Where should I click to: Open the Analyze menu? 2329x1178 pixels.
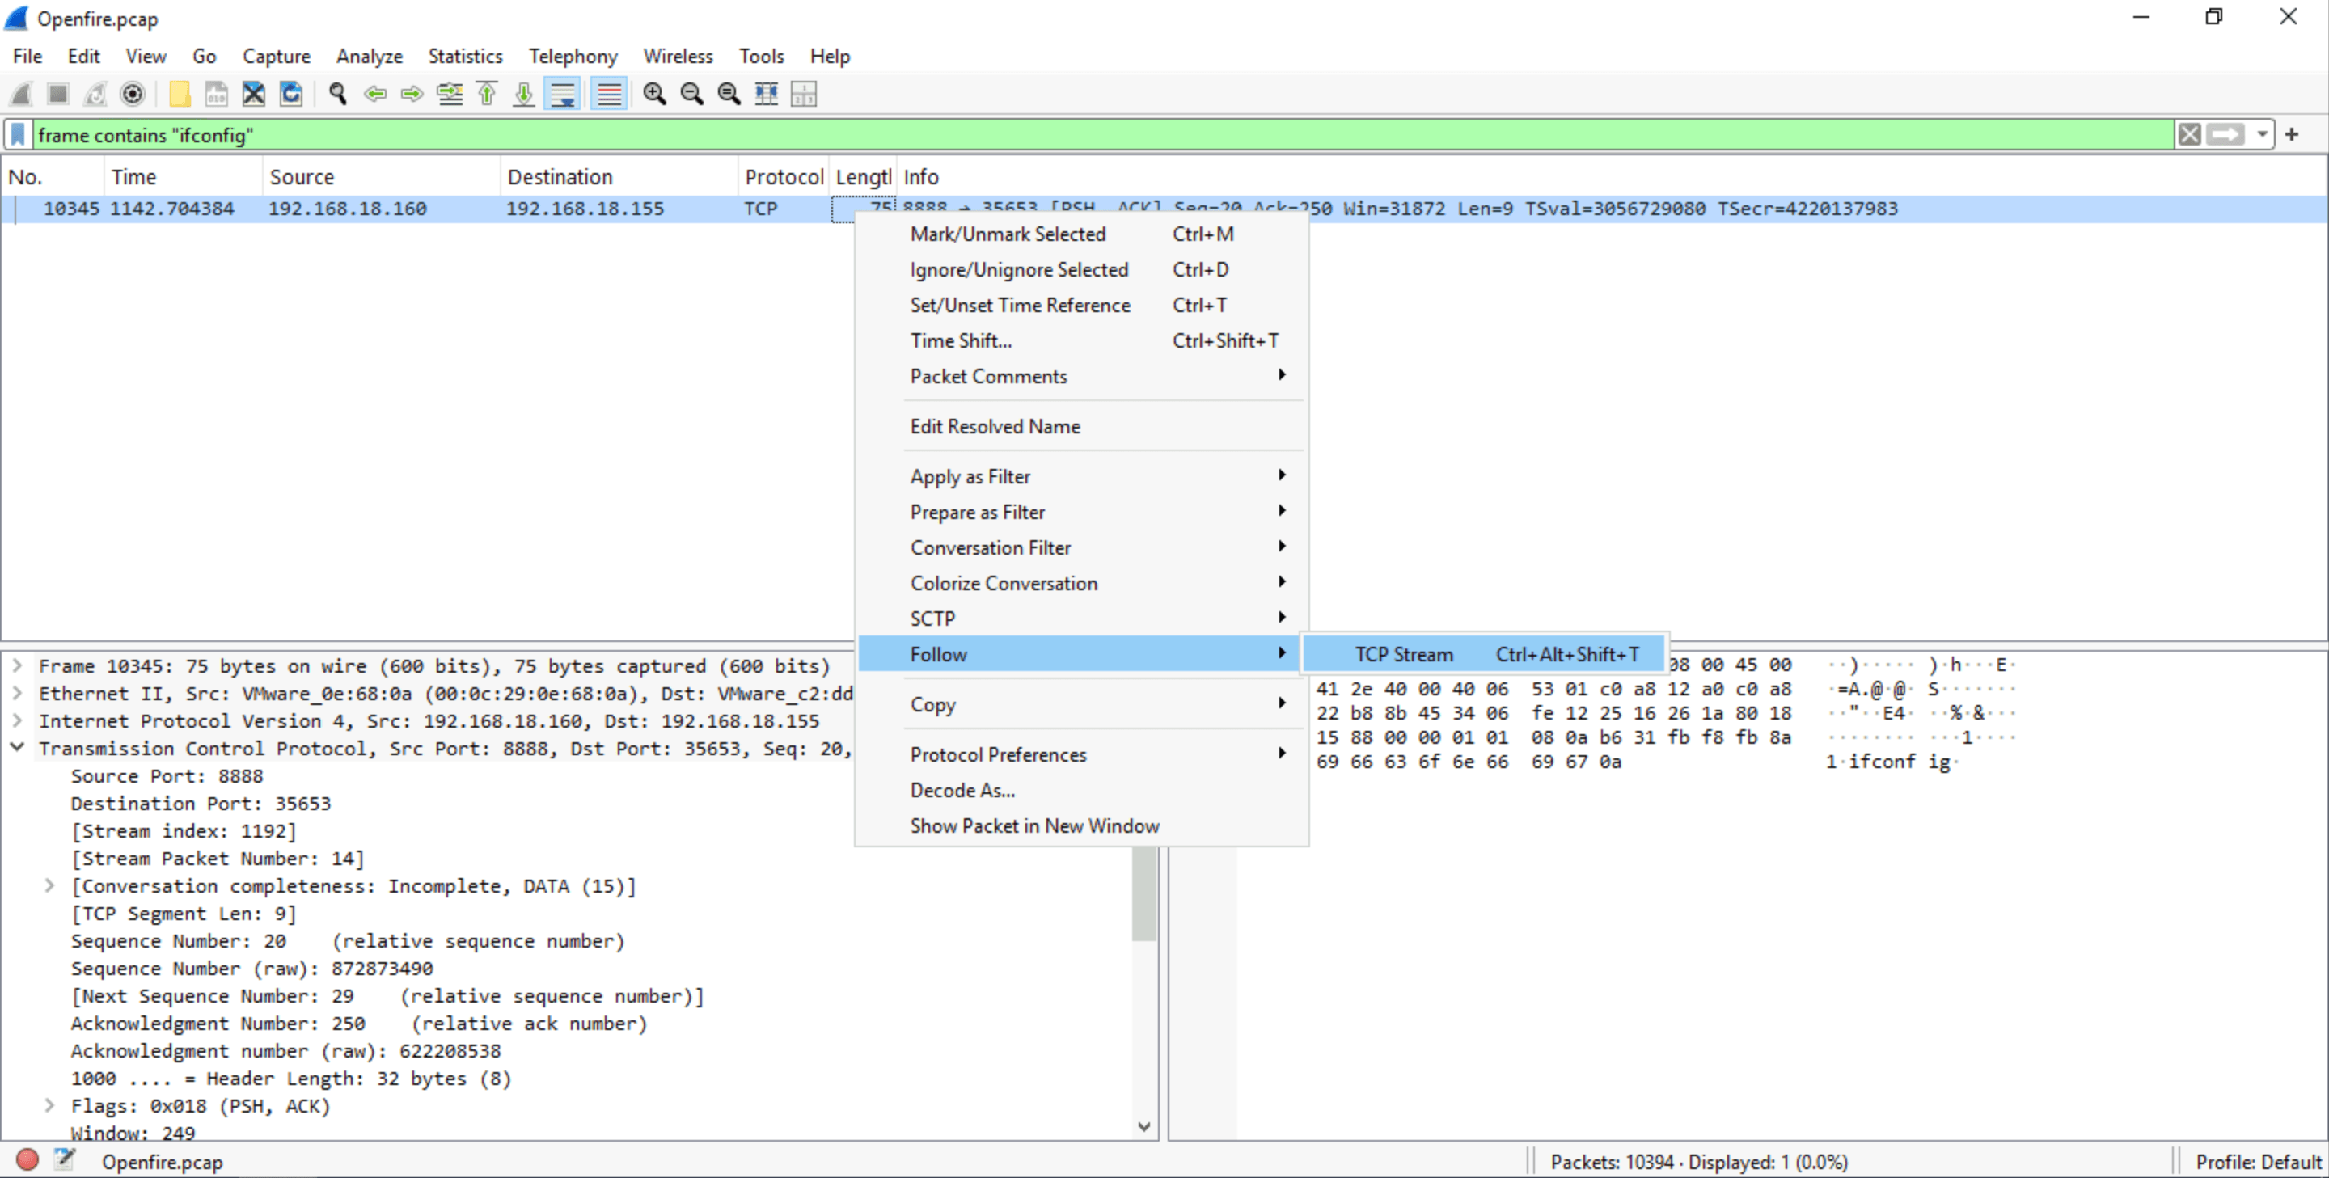[x=369, y=56]
